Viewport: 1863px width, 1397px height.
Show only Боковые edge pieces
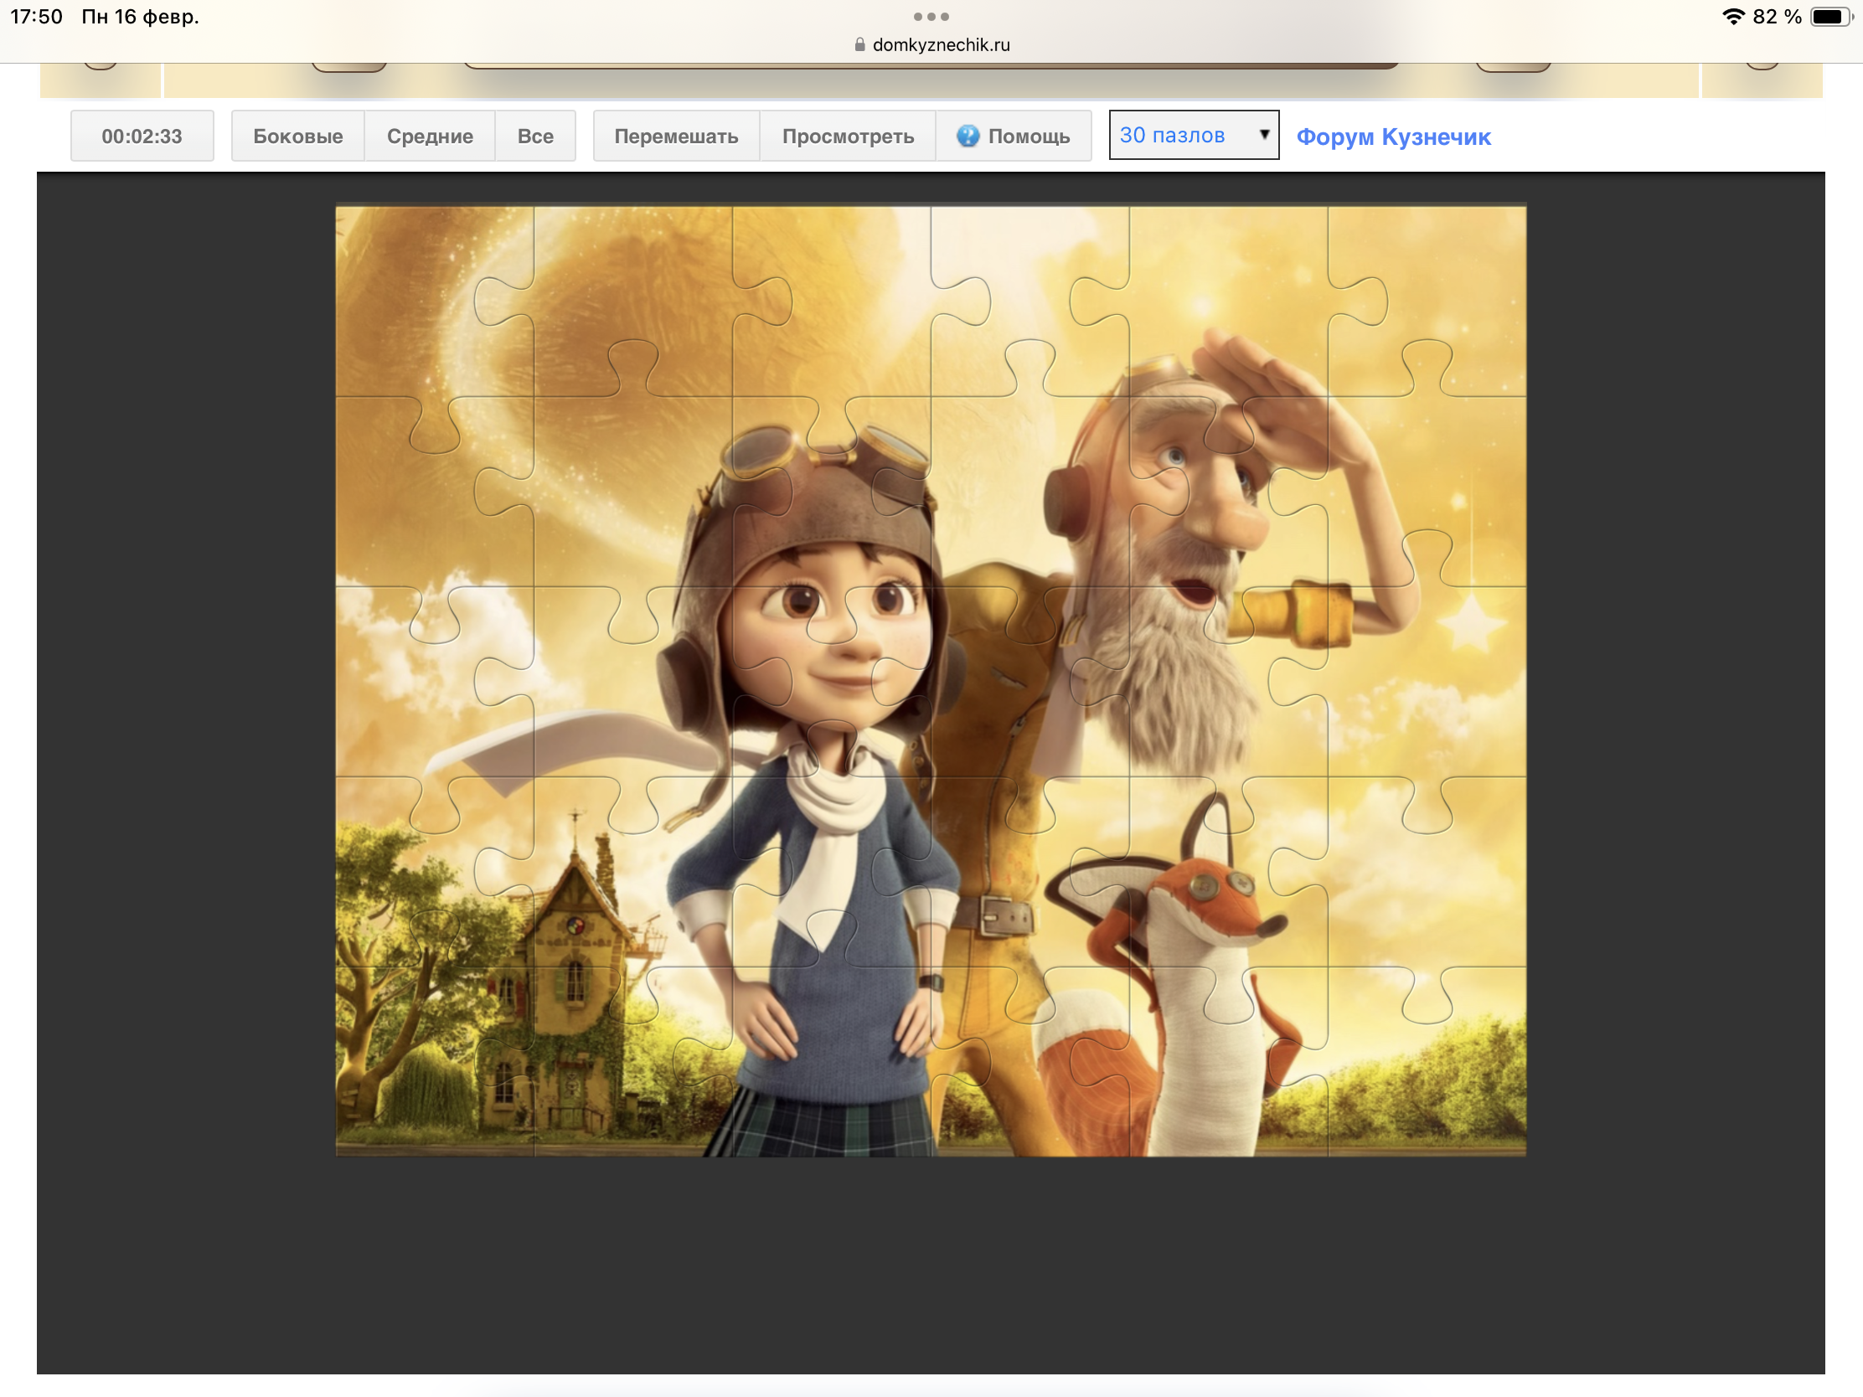tap(297, 137)
